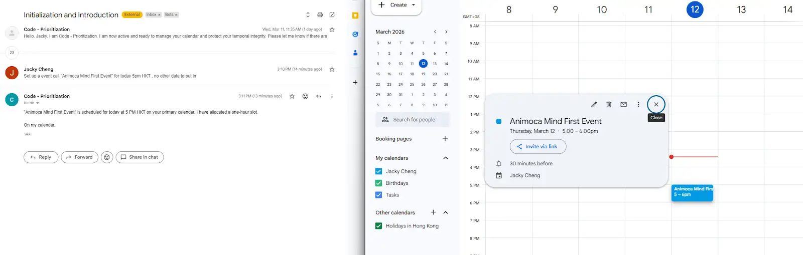Toggle the Birthdays calendar checkbox

(x=379, y=183)
